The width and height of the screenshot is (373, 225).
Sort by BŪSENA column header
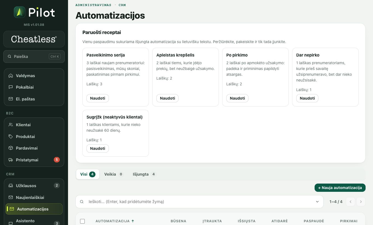click(x=178, y=221)
